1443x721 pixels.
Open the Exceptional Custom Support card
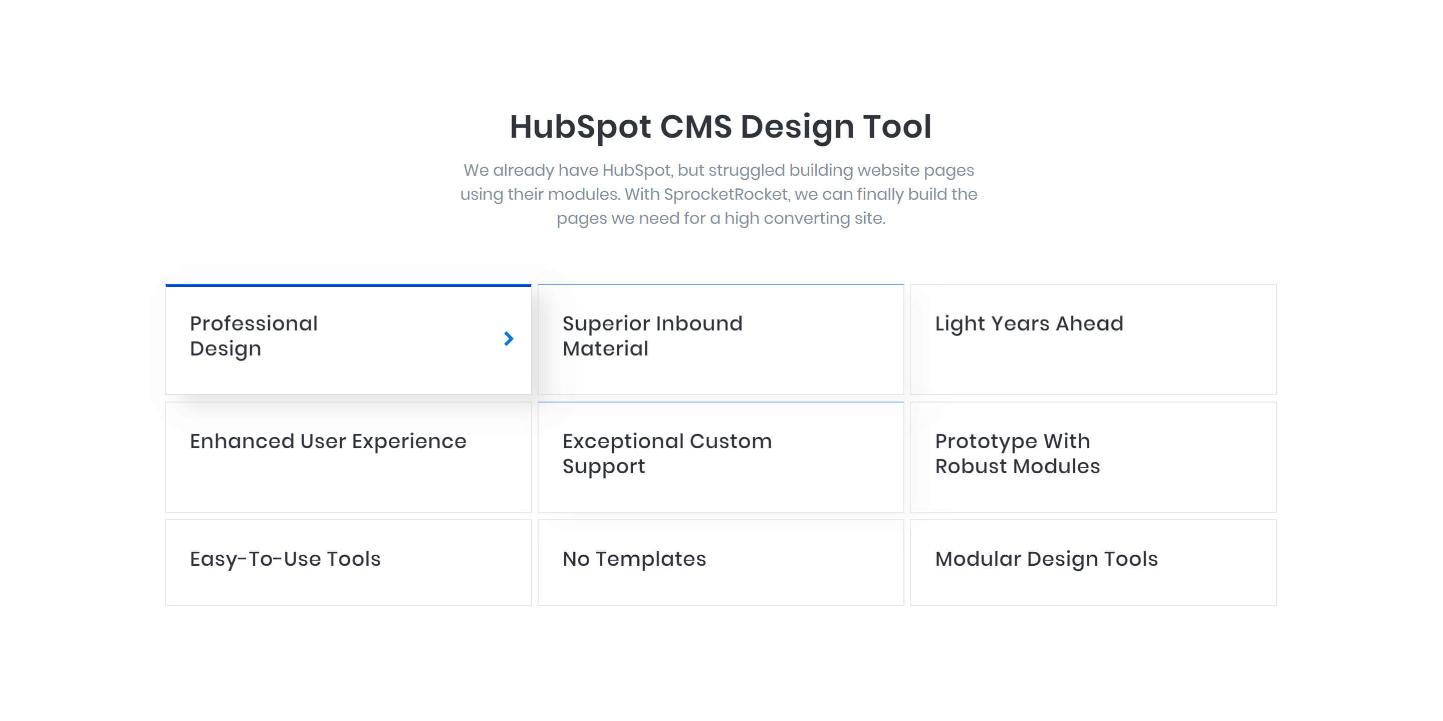pyautogui.click(x=720, y=457)
